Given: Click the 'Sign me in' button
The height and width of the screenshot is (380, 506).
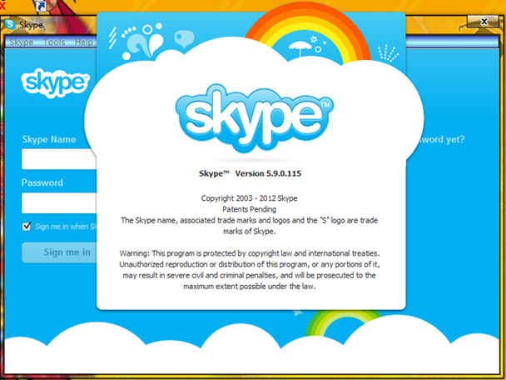Looking at the screenshot, I should pos(60,252).
